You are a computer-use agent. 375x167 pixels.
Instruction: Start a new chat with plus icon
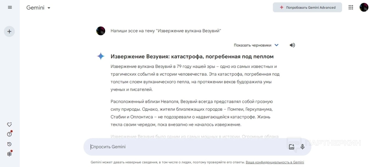tap(9, 32)
